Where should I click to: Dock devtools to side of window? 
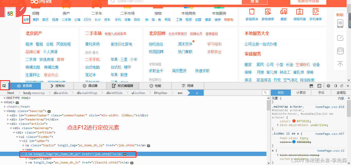point(335,86)
